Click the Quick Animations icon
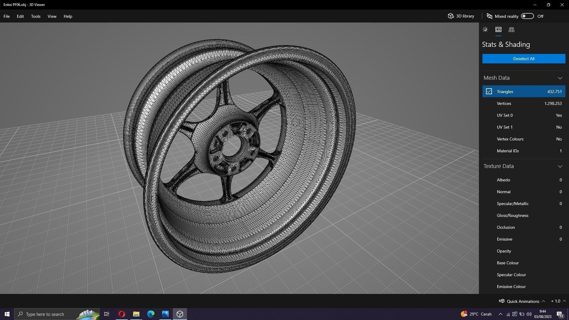This screenshot has height=320, width=569. pos(502,301)
